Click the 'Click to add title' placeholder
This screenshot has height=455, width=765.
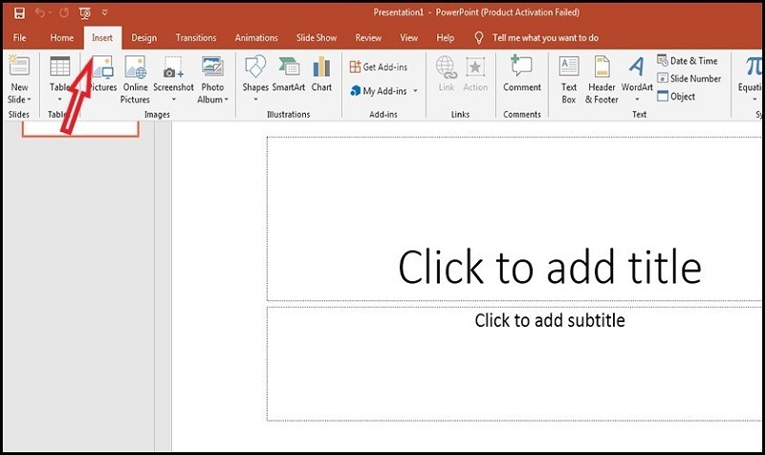pos(549,267)
